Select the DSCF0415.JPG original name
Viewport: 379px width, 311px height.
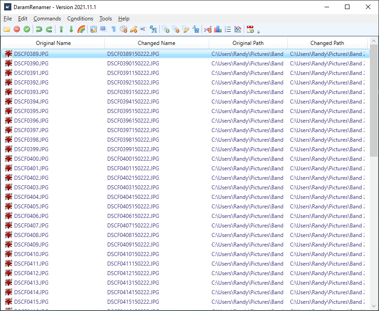tap(31, 301)
